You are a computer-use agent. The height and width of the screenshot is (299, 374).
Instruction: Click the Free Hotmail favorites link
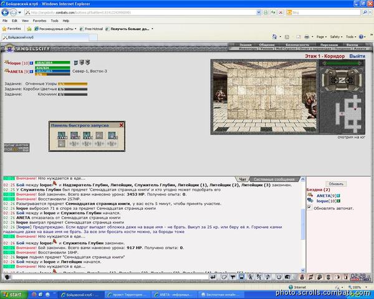(x=92, y=29)
